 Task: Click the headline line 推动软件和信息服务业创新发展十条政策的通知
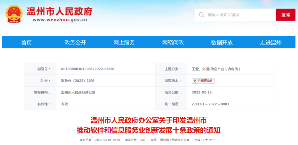pyautogui.click(x=148, y=130)
